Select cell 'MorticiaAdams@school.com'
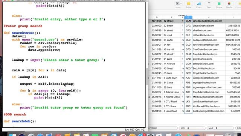This screenshot has height=136, width=241. pos(207,97)
